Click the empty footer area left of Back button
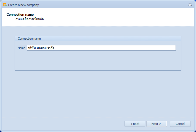Viewport: 196px width, 132px height. pos(62,124)
